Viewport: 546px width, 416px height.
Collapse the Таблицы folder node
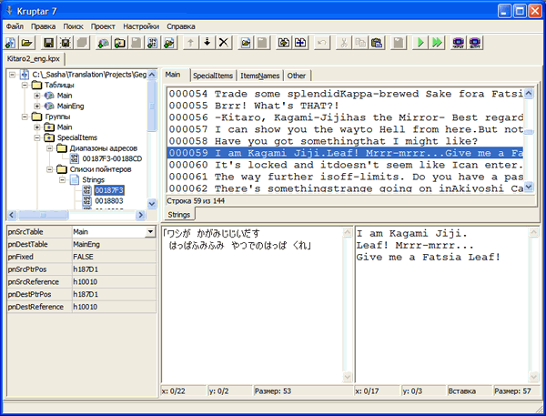pos(25,85)
